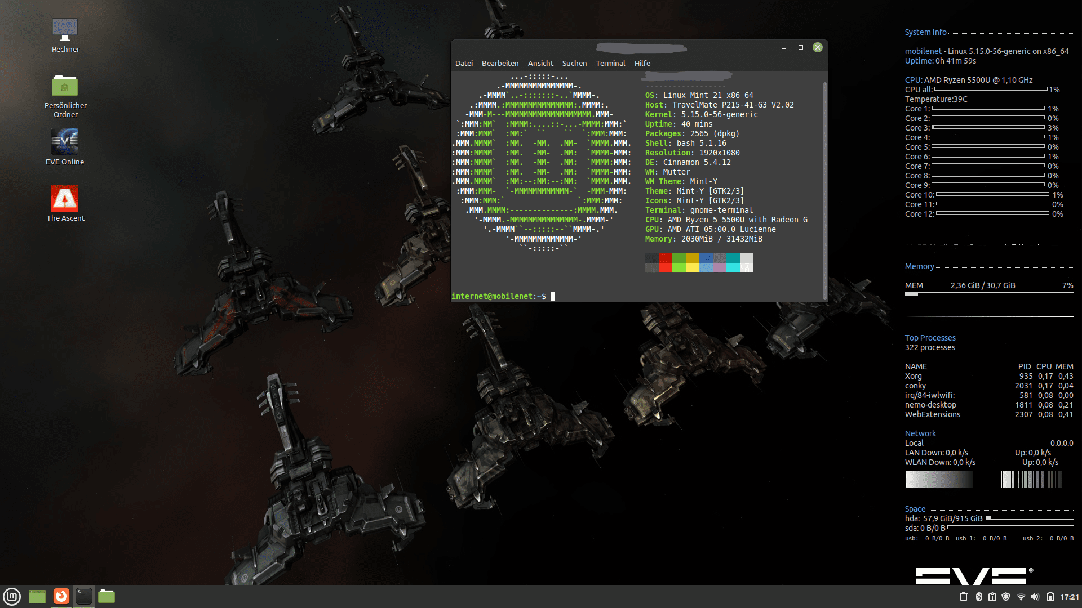The image size is (1082, 608).
Task: Click 'Memory: 2030MiB / 31432MiB' line
Action: pos(704,239)
